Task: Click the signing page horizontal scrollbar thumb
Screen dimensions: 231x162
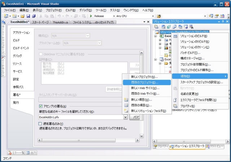Action: (79, 140)
